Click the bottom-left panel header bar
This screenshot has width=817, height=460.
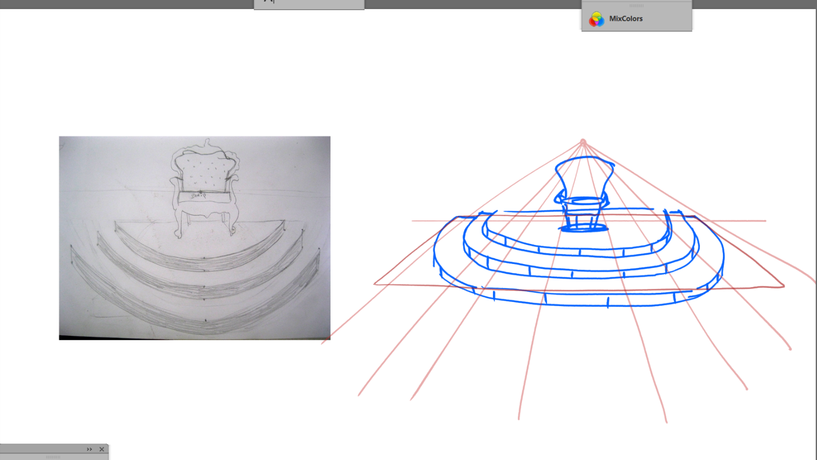(x=43, y=449)
